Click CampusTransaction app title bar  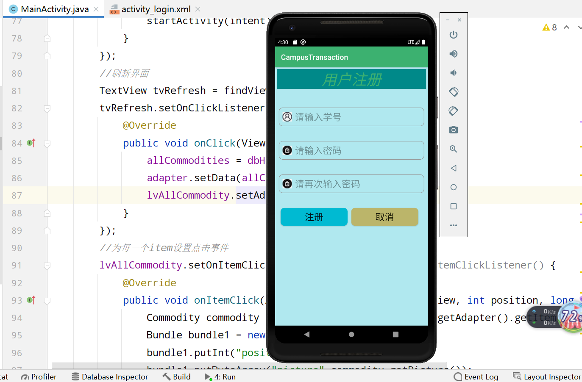351,57
